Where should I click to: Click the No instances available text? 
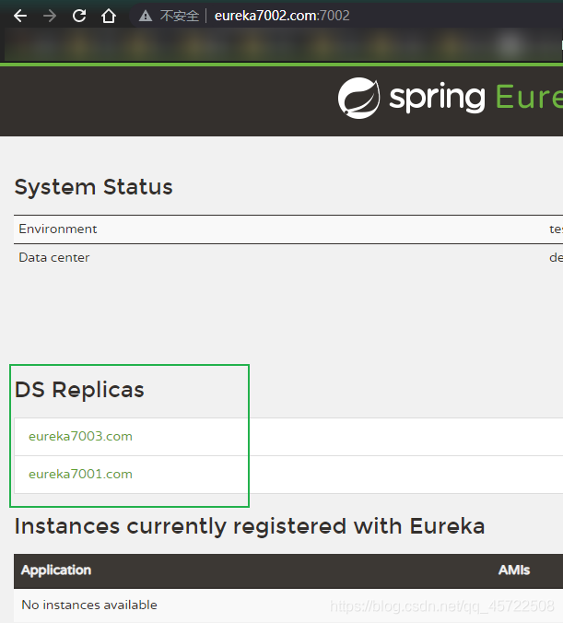(89, 605)
